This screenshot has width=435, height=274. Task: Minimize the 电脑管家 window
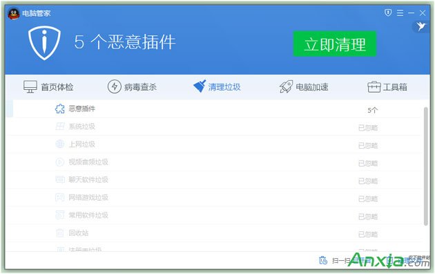[411, 13]
